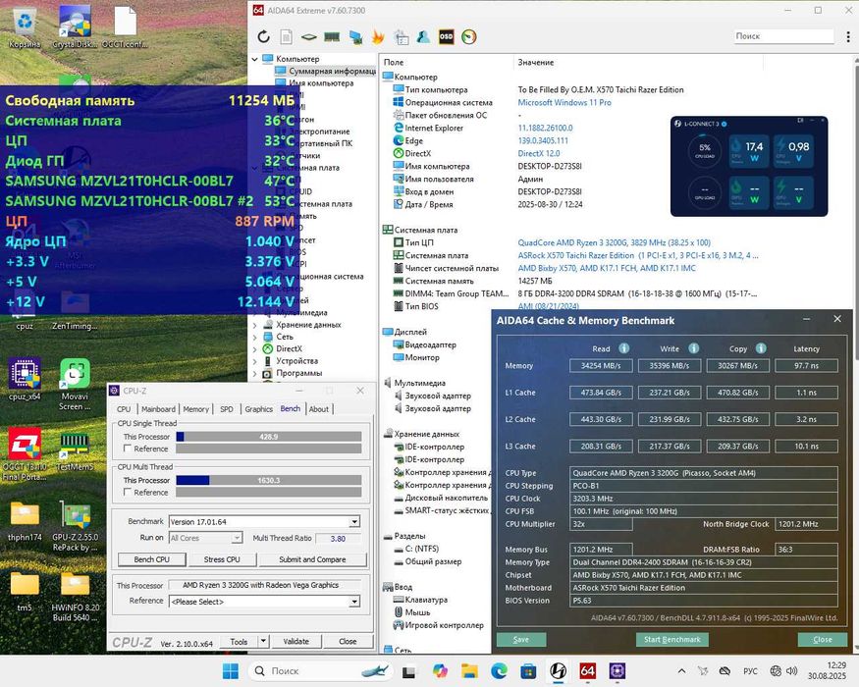Click the AIDA64 icon in the taskbar
Screen dimensions: 859x687
587,670
